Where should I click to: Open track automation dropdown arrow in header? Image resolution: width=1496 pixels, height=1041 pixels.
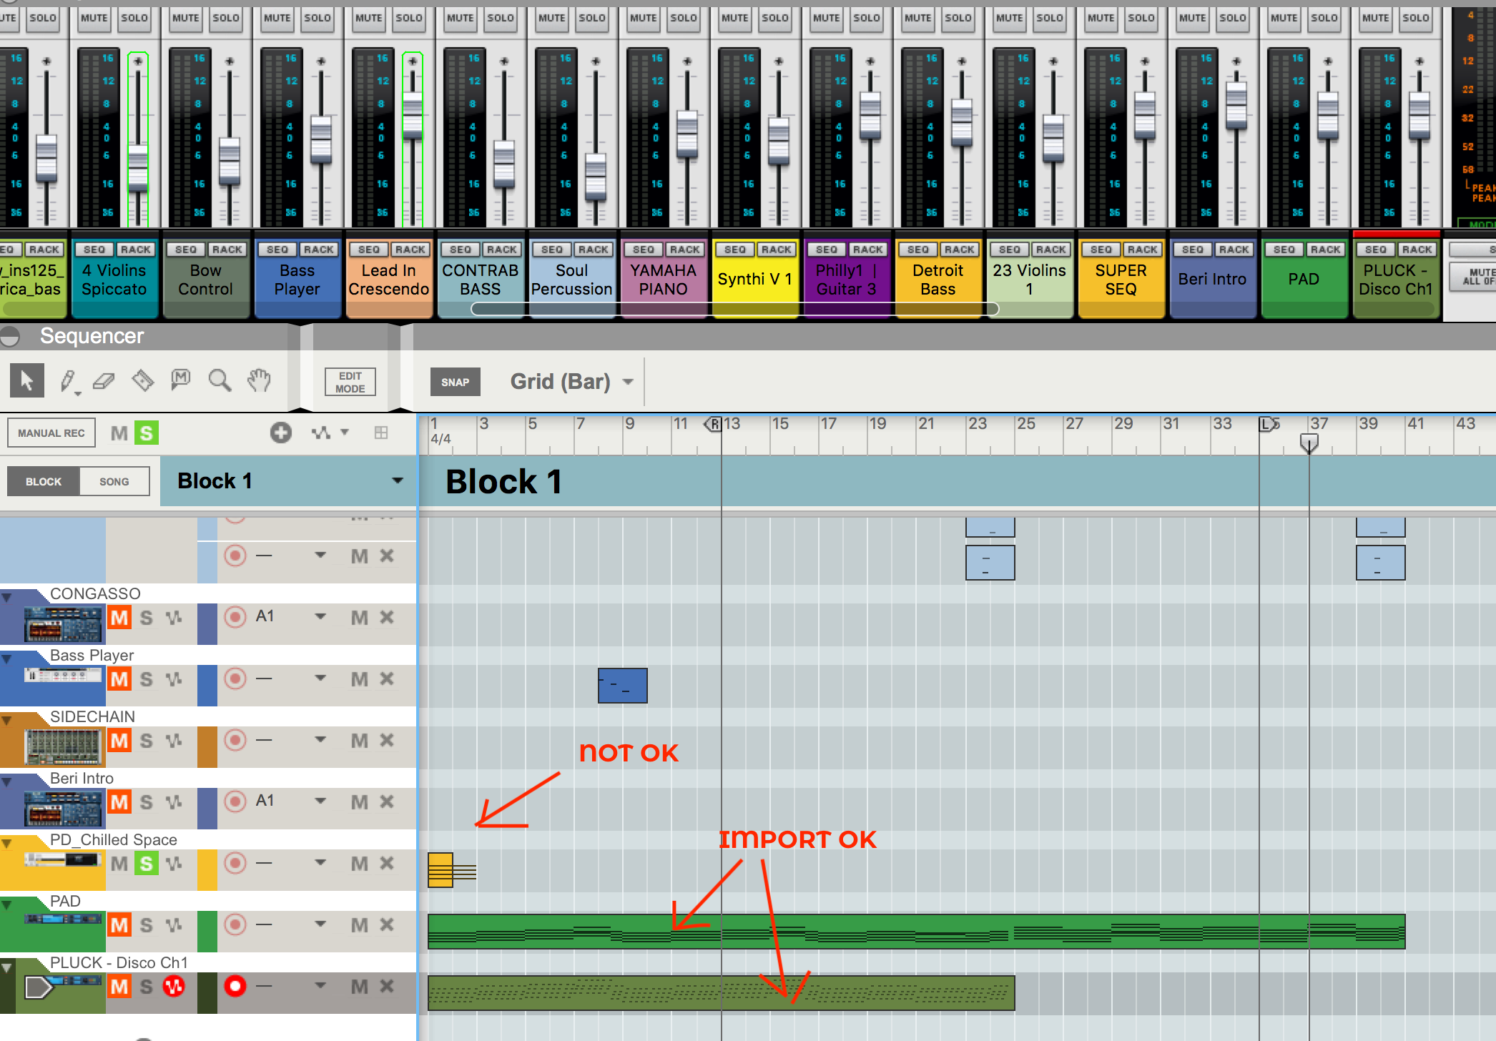point(345,432)
